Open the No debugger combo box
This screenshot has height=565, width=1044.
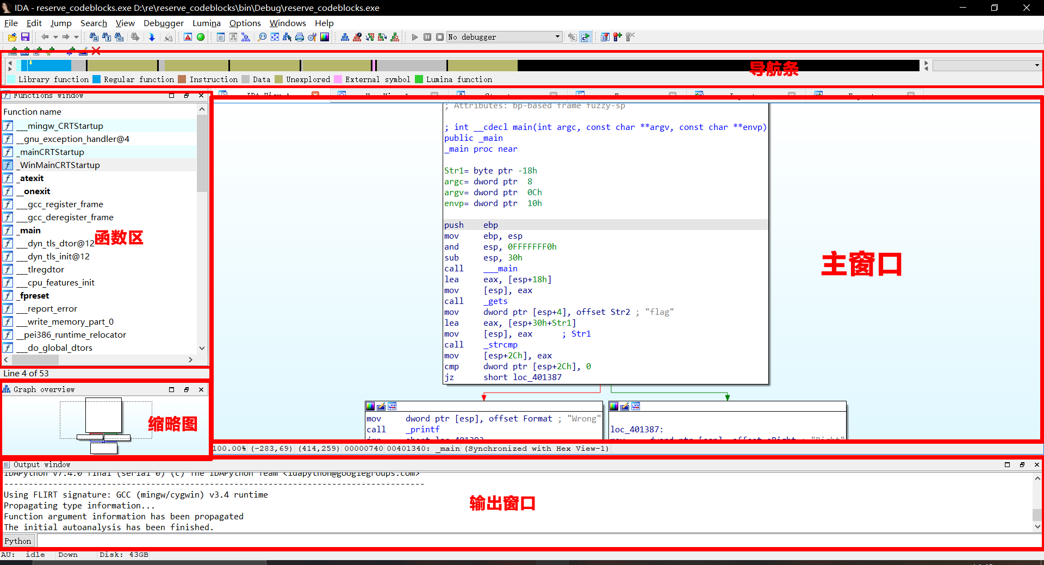[x=504, y=37]
